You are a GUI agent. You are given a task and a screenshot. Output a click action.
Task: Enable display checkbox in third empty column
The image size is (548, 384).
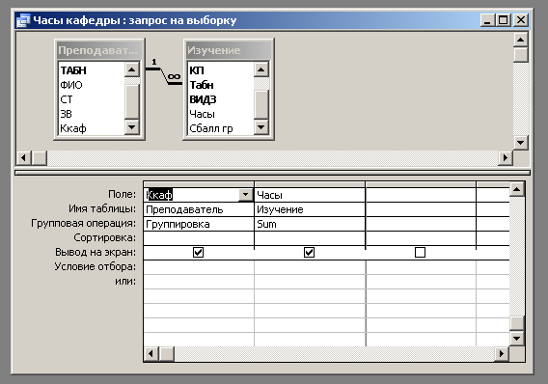420,252
